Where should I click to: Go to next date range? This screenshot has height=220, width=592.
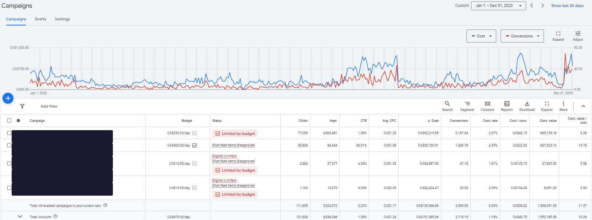tap(542, 5)
